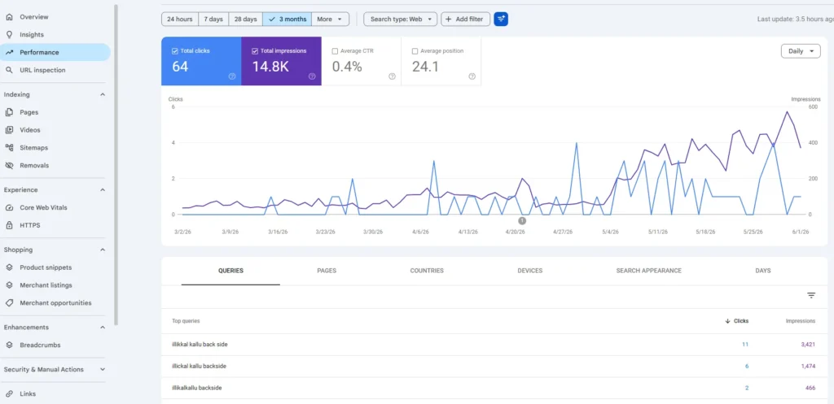
Task: Open the Insights sidebar link
Action: [32, 34]
